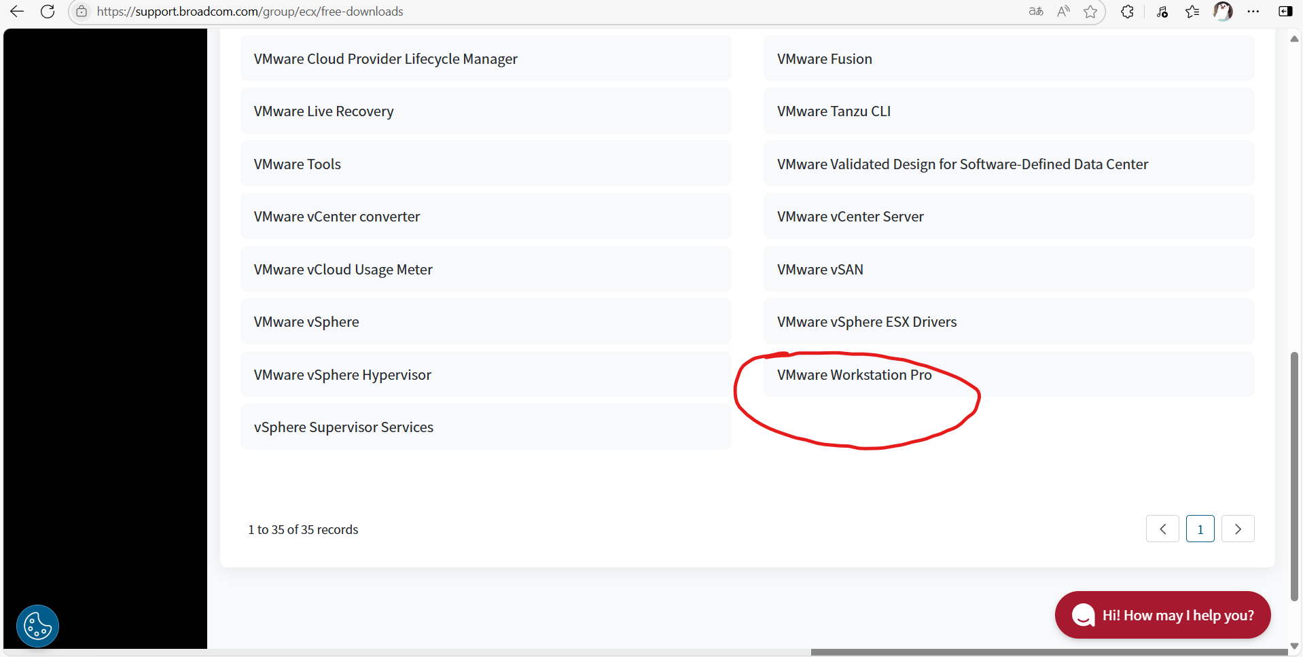Click the address bar URL
The height and width of the screenshot is (657, 1303).
[250, 12]
